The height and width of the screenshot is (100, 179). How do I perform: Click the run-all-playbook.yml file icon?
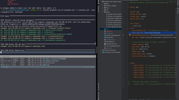point(105,46)
